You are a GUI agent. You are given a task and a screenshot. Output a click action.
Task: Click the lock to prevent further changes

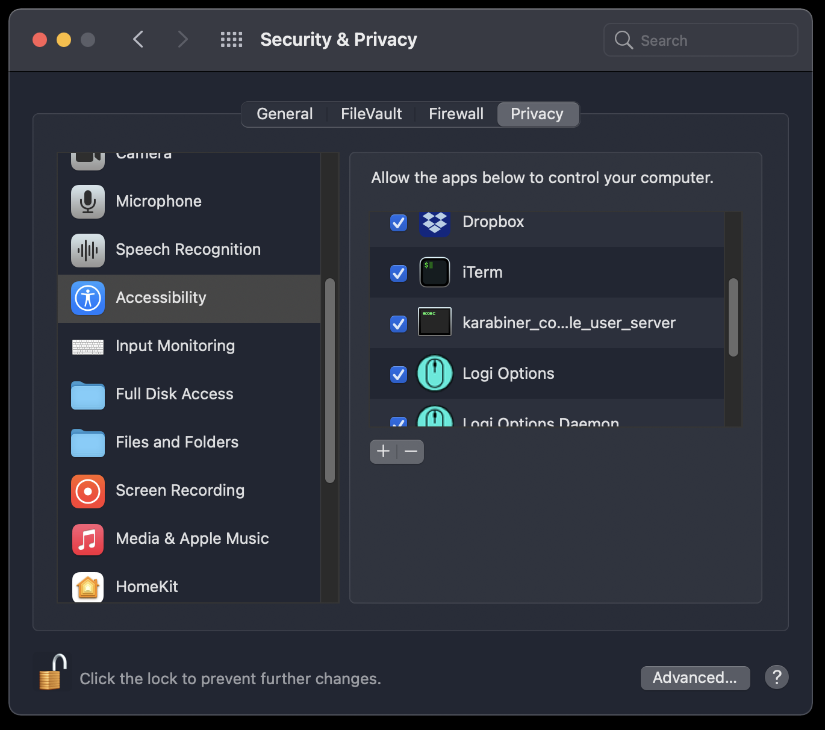tap(51, 672)
